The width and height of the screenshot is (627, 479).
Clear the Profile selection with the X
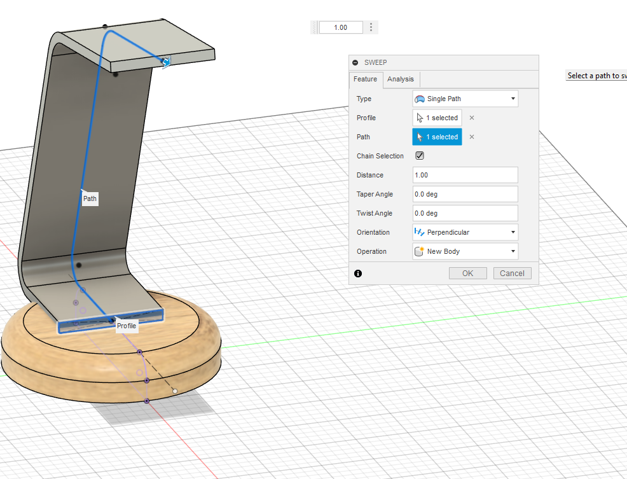pos(472,118)
